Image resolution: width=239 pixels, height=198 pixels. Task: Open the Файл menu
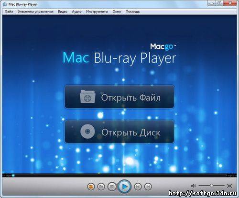click(9, 11)
